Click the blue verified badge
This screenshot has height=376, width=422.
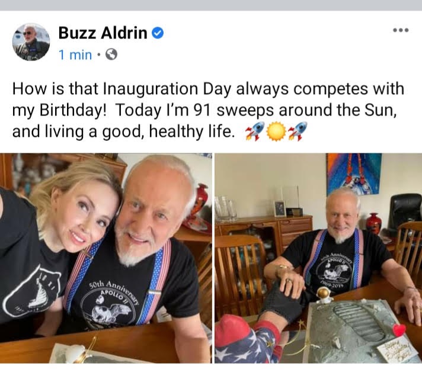pyautogui.click(x=158, y=33)
